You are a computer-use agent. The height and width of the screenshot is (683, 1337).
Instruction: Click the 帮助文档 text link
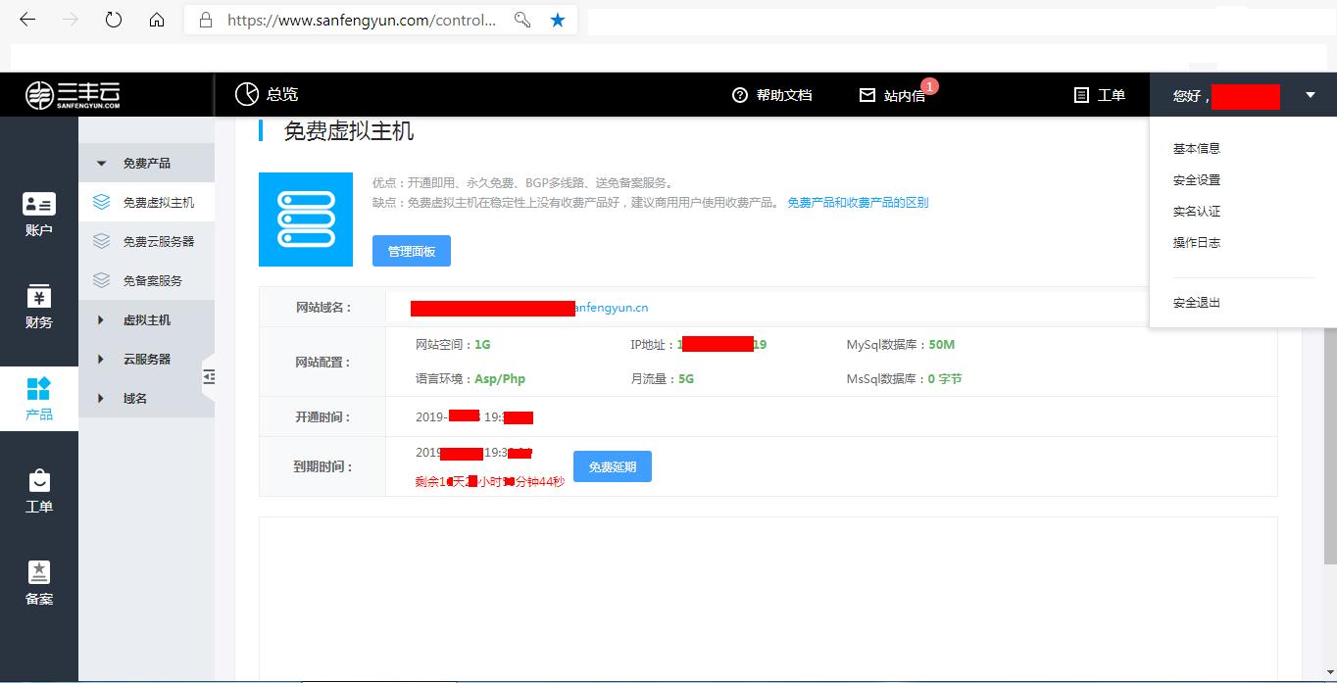click(784, 95)
